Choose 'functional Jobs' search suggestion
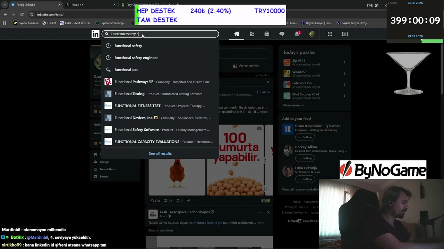 [160, 70]
